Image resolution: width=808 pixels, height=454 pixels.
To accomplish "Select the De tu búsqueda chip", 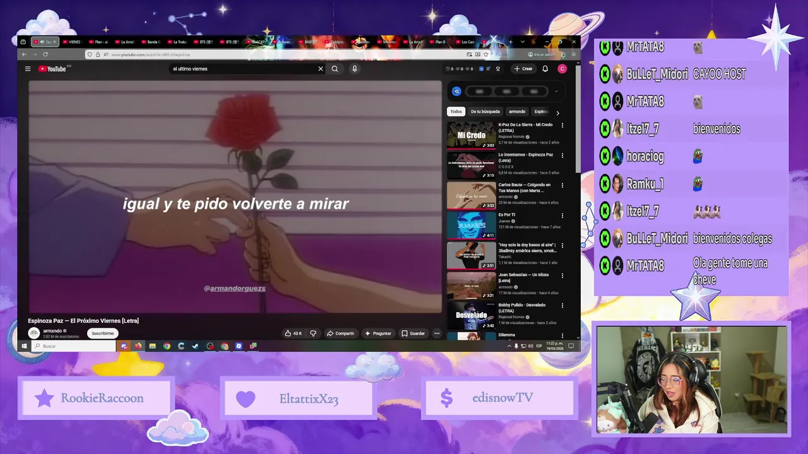I will click(485, 112).
